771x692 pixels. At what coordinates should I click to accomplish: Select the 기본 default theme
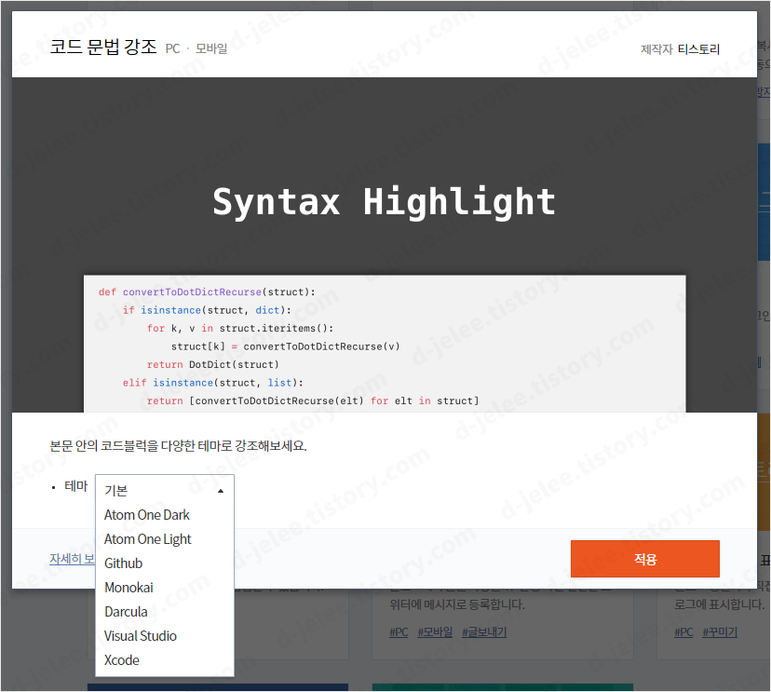(x=115, y=490)
